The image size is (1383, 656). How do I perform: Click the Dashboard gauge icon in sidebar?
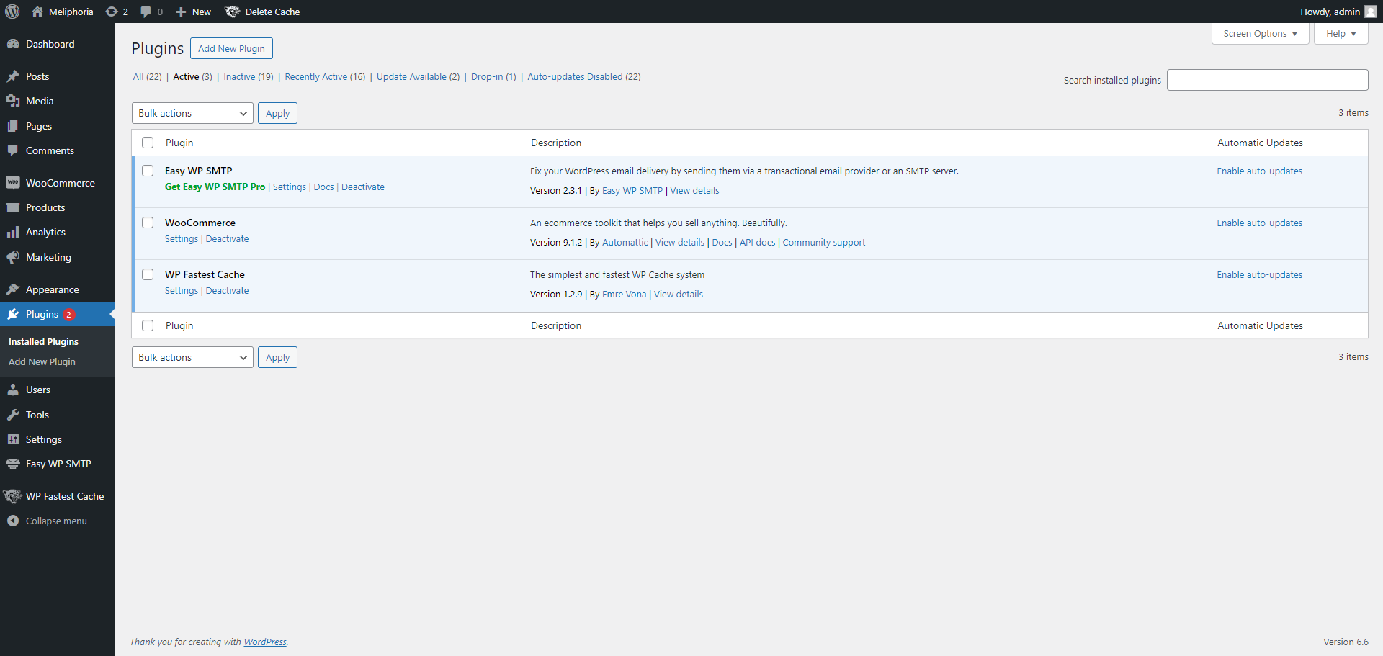(13, 44)
